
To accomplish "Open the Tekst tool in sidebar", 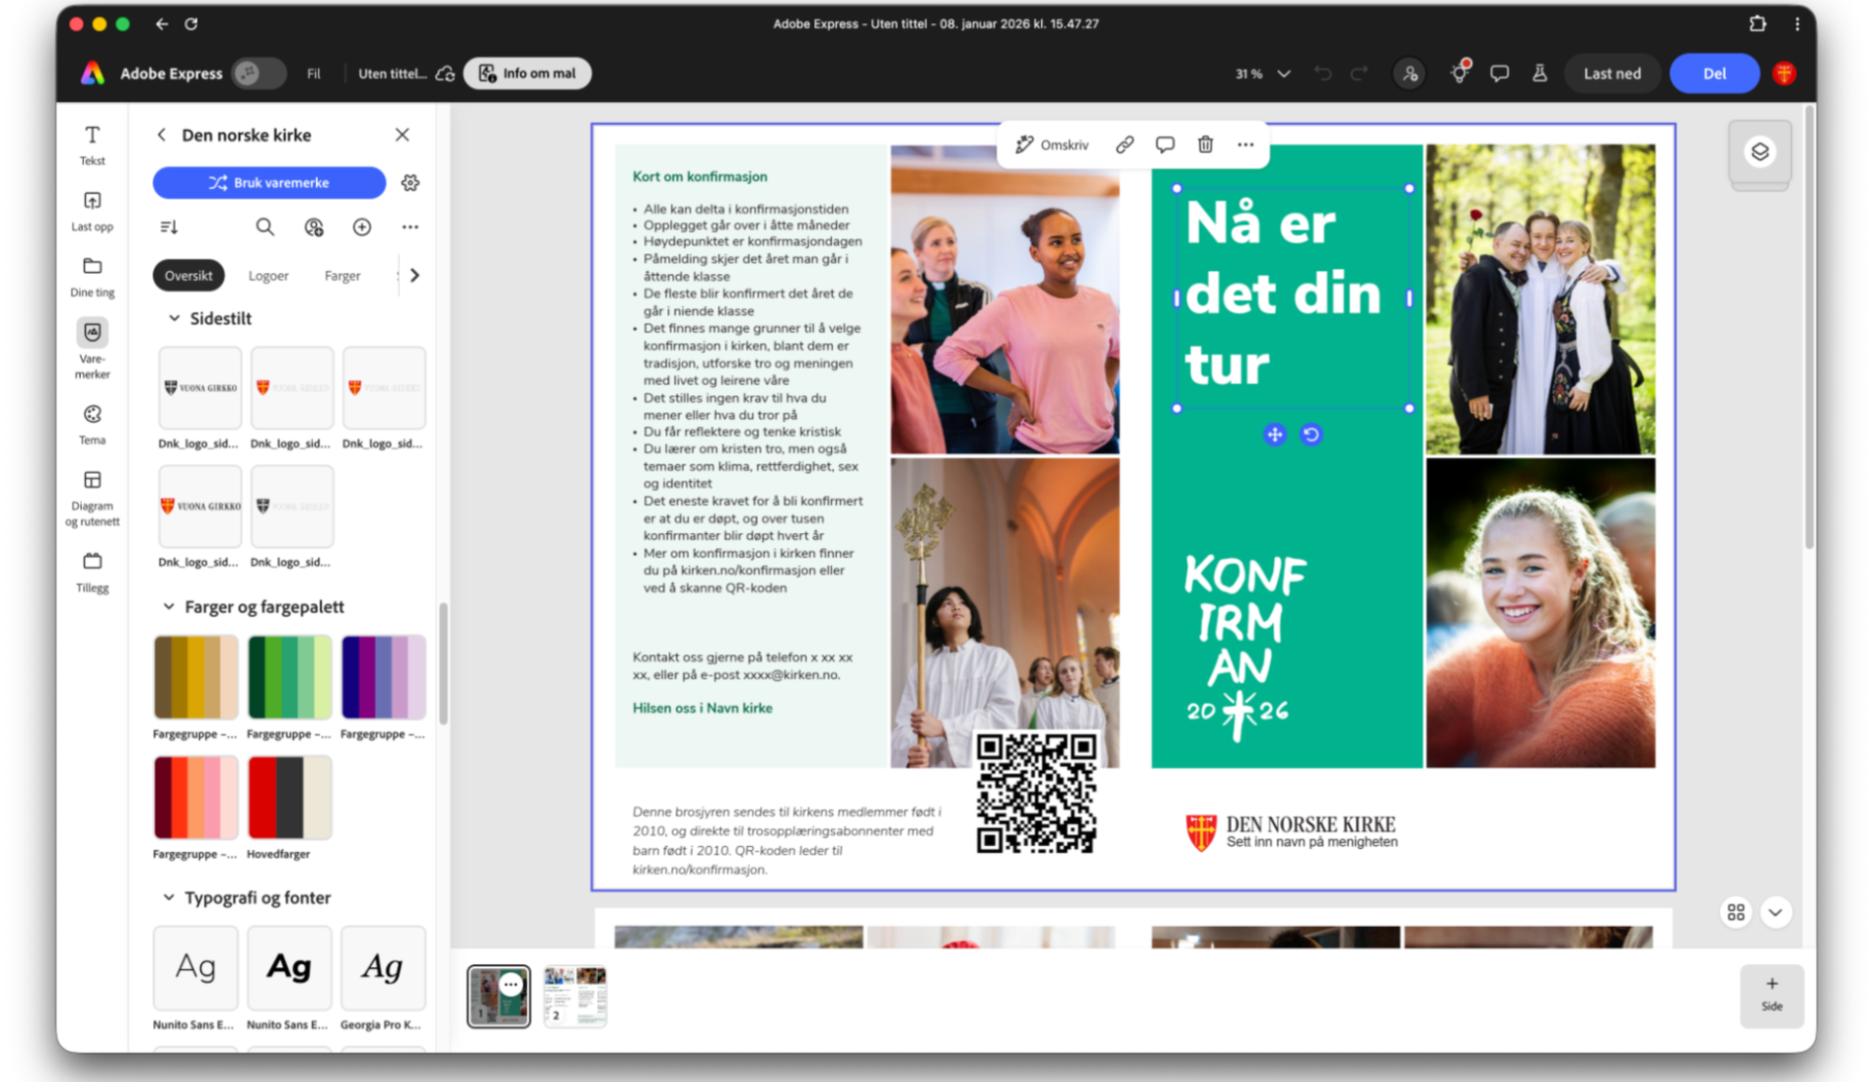I will 92,144.
